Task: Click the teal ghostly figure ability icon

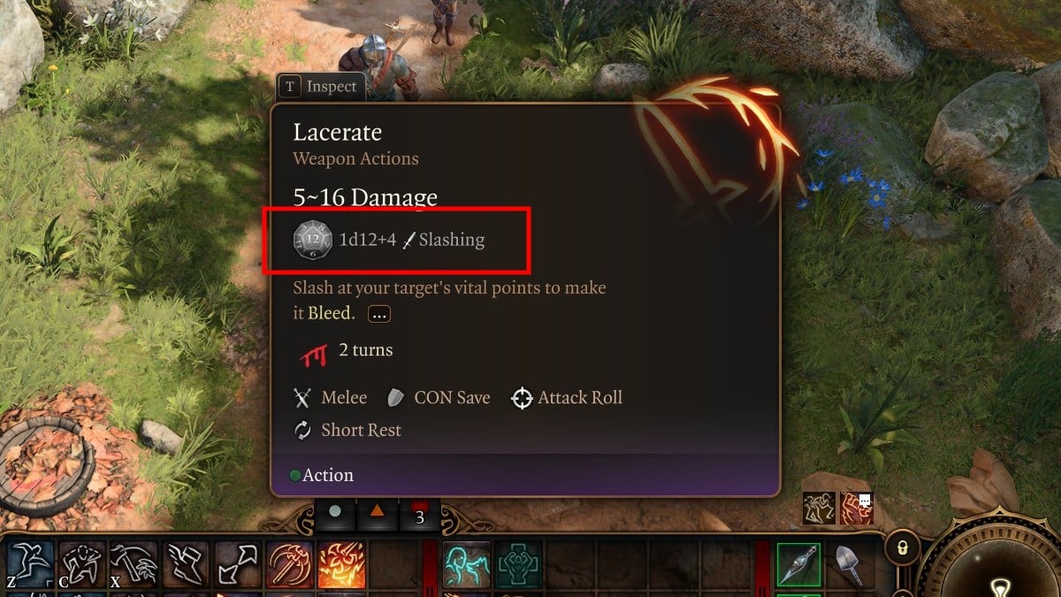Action: pyautogui.click(x=466, y=563)
